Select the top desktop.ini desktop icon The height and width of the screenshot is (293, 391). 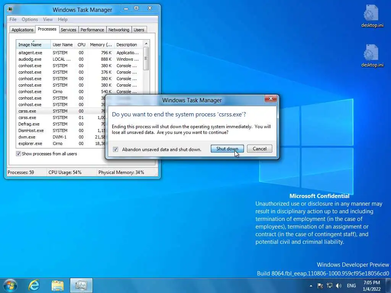[x=372, y=15]
